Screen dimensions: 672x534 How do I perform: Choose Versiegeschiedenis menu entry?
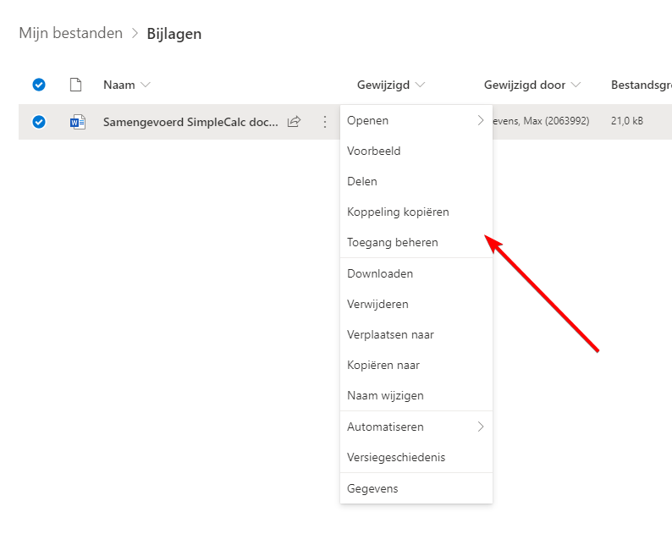396,457
